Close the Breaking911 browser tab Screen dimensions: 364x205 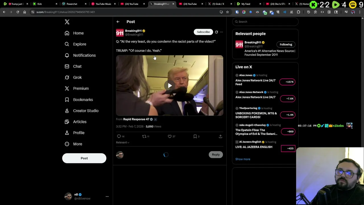pyautogui.click(x=173, y=4)
